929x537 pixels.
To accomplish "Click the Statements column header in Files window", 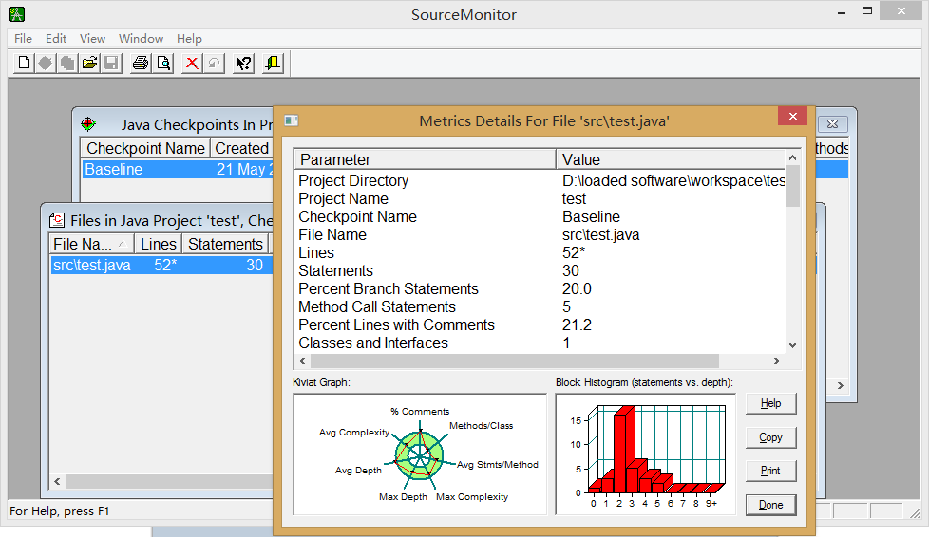I will pyautogui.click(x=225, y=244).
